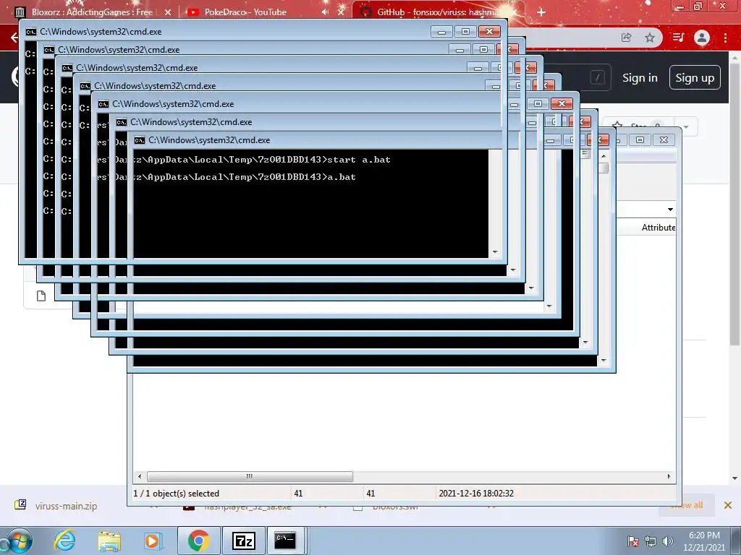
Task: Open the Windows Start menu
Action: click(18, 541)
